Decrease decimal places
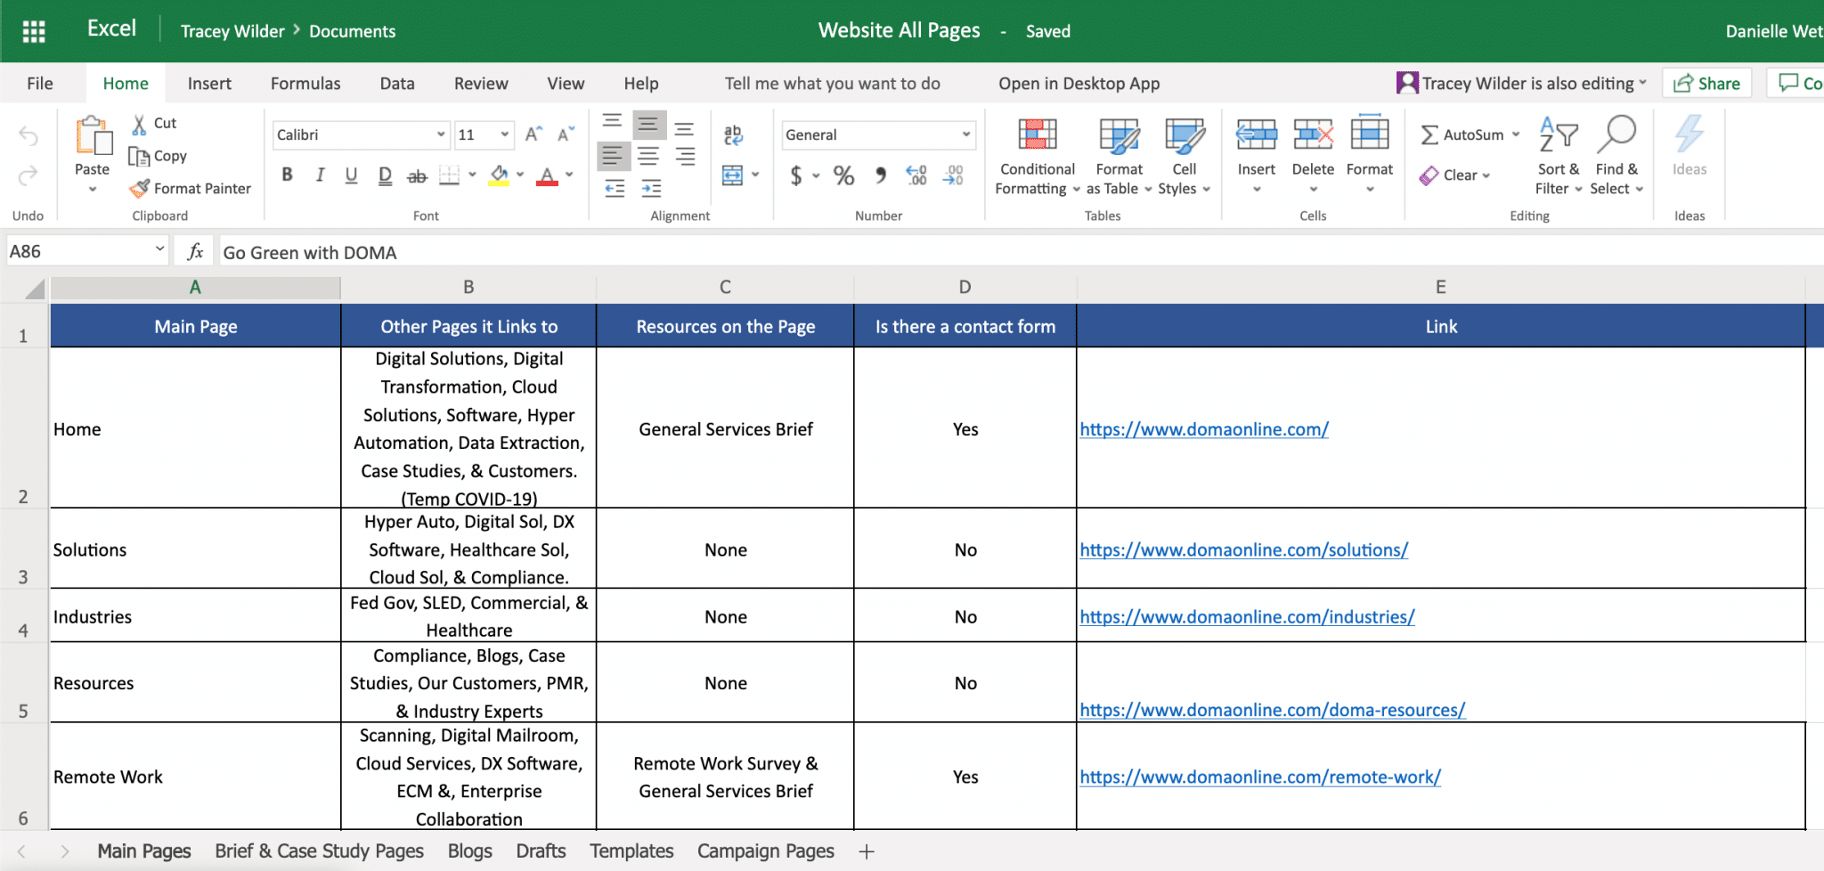Image resolution: width=1824 pixels, height=871 pixels. pos(953,175)
